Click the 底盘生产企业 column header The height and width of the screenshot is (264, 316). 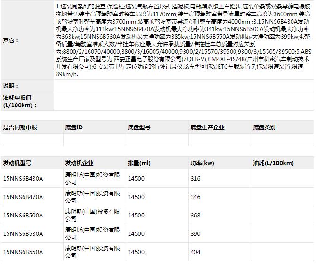pyautogui.click(x=207, y=127)
